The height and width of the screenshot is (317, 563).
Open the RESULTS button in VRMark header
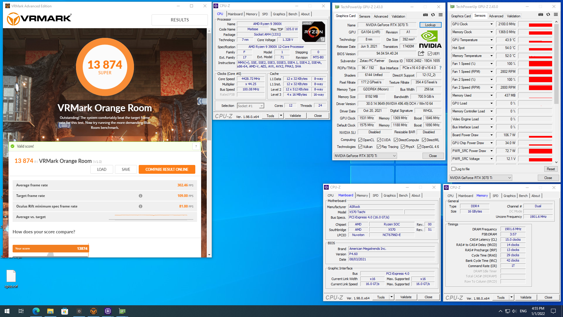[180, 20]
